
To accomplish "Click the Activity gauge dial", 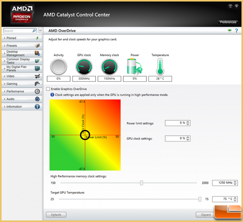I will (x=58, y=67).
